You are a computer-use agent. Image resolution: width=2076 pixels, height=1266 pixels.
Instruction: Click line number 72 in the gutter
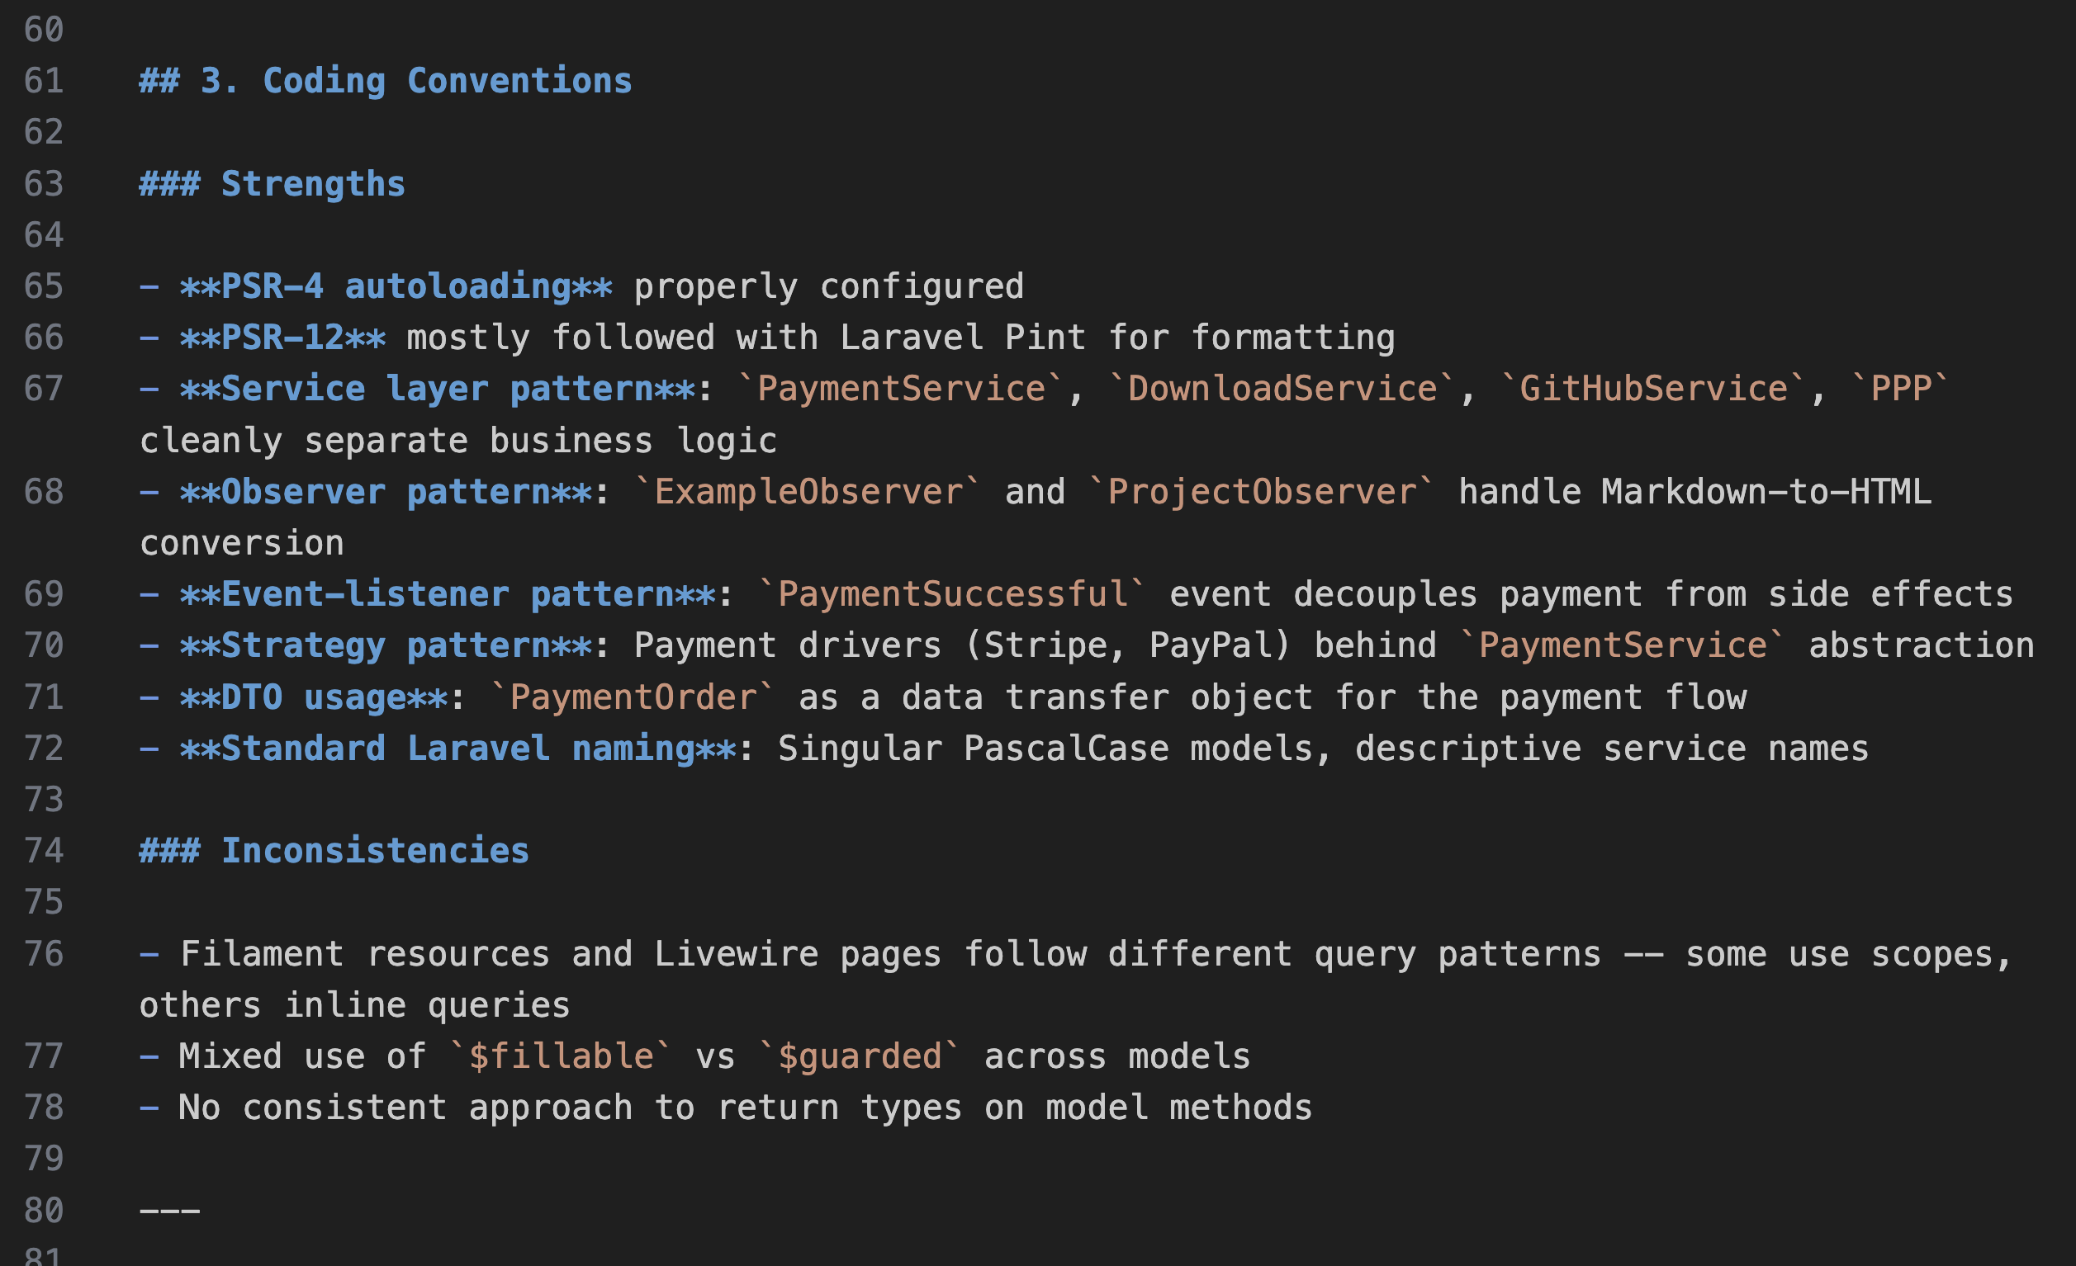coord(44,749)
